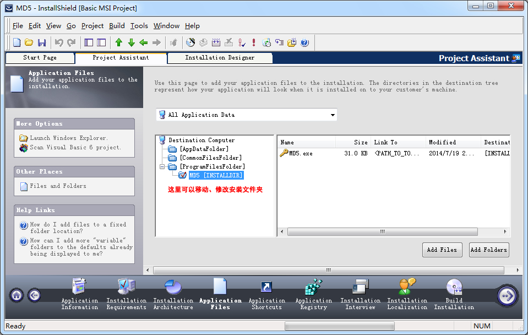Switch to the Start Page tab
The width and height of the screenshot is (528, 335).
[x=40, y=58]
